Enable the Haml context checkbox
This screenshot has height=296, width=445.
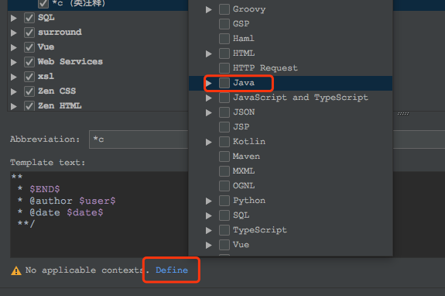tap(224, 39)
